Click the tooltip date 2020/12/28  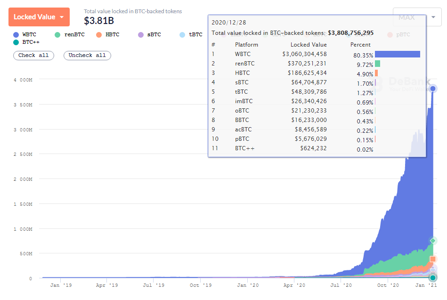coord(229,23)
